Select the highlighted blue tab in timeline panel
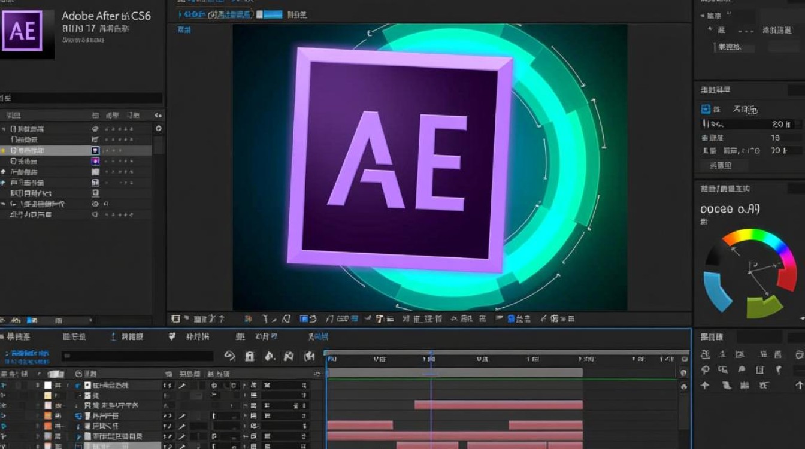 [x=319, y=337]
